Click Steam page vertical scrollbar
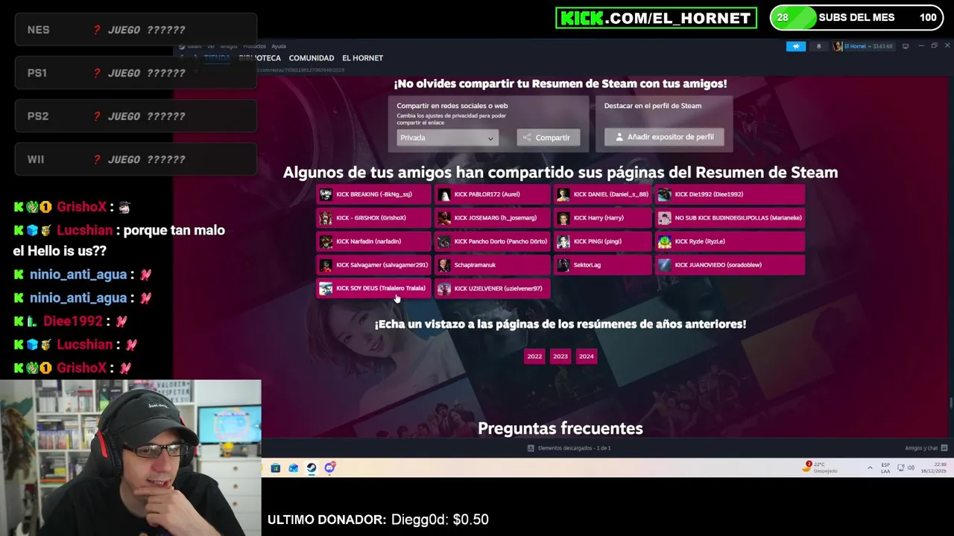This screenshot has height=536, width=954. [x=950, y=402]
